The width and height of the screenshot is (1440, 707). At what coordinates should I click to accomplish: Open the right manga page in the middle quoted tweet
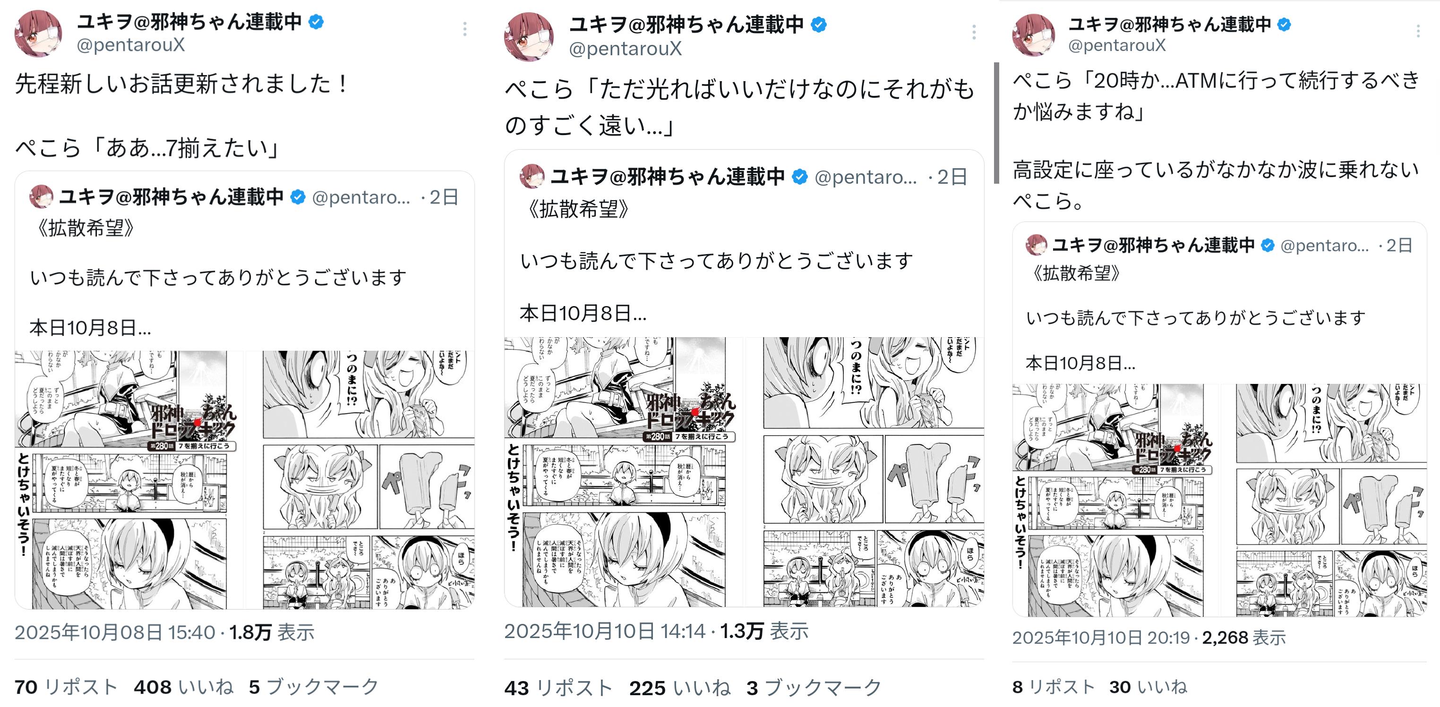pos(873,472)
